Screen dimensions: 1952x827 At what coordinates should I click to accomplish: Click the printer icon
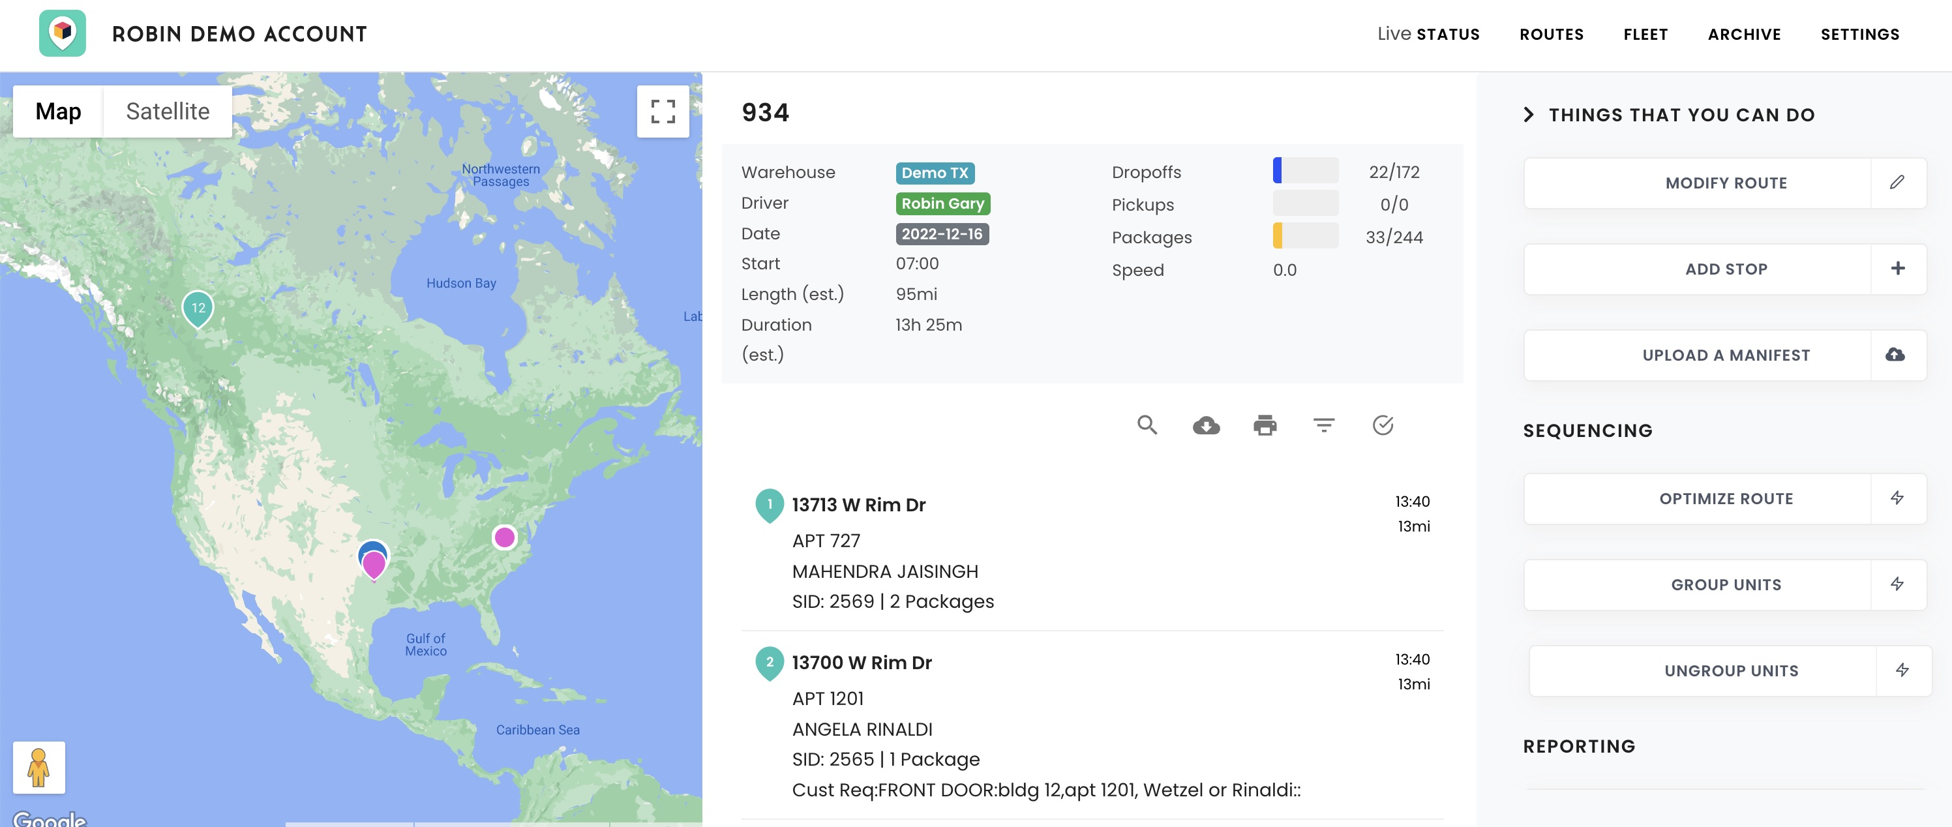1265,425
